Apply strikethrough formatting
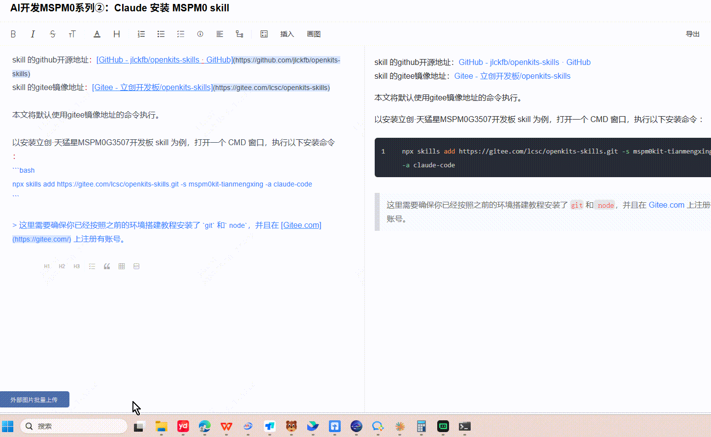This screenshot has height=437, width=711. point(53,34)
